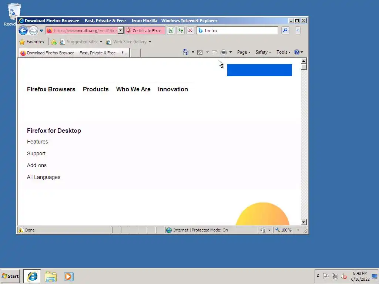The image size is (379, 284).
Task: Open the Certificate Error security report
Action: [145, 31]
